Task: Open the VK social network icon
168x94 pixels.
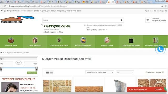Action: pos(2,11)
